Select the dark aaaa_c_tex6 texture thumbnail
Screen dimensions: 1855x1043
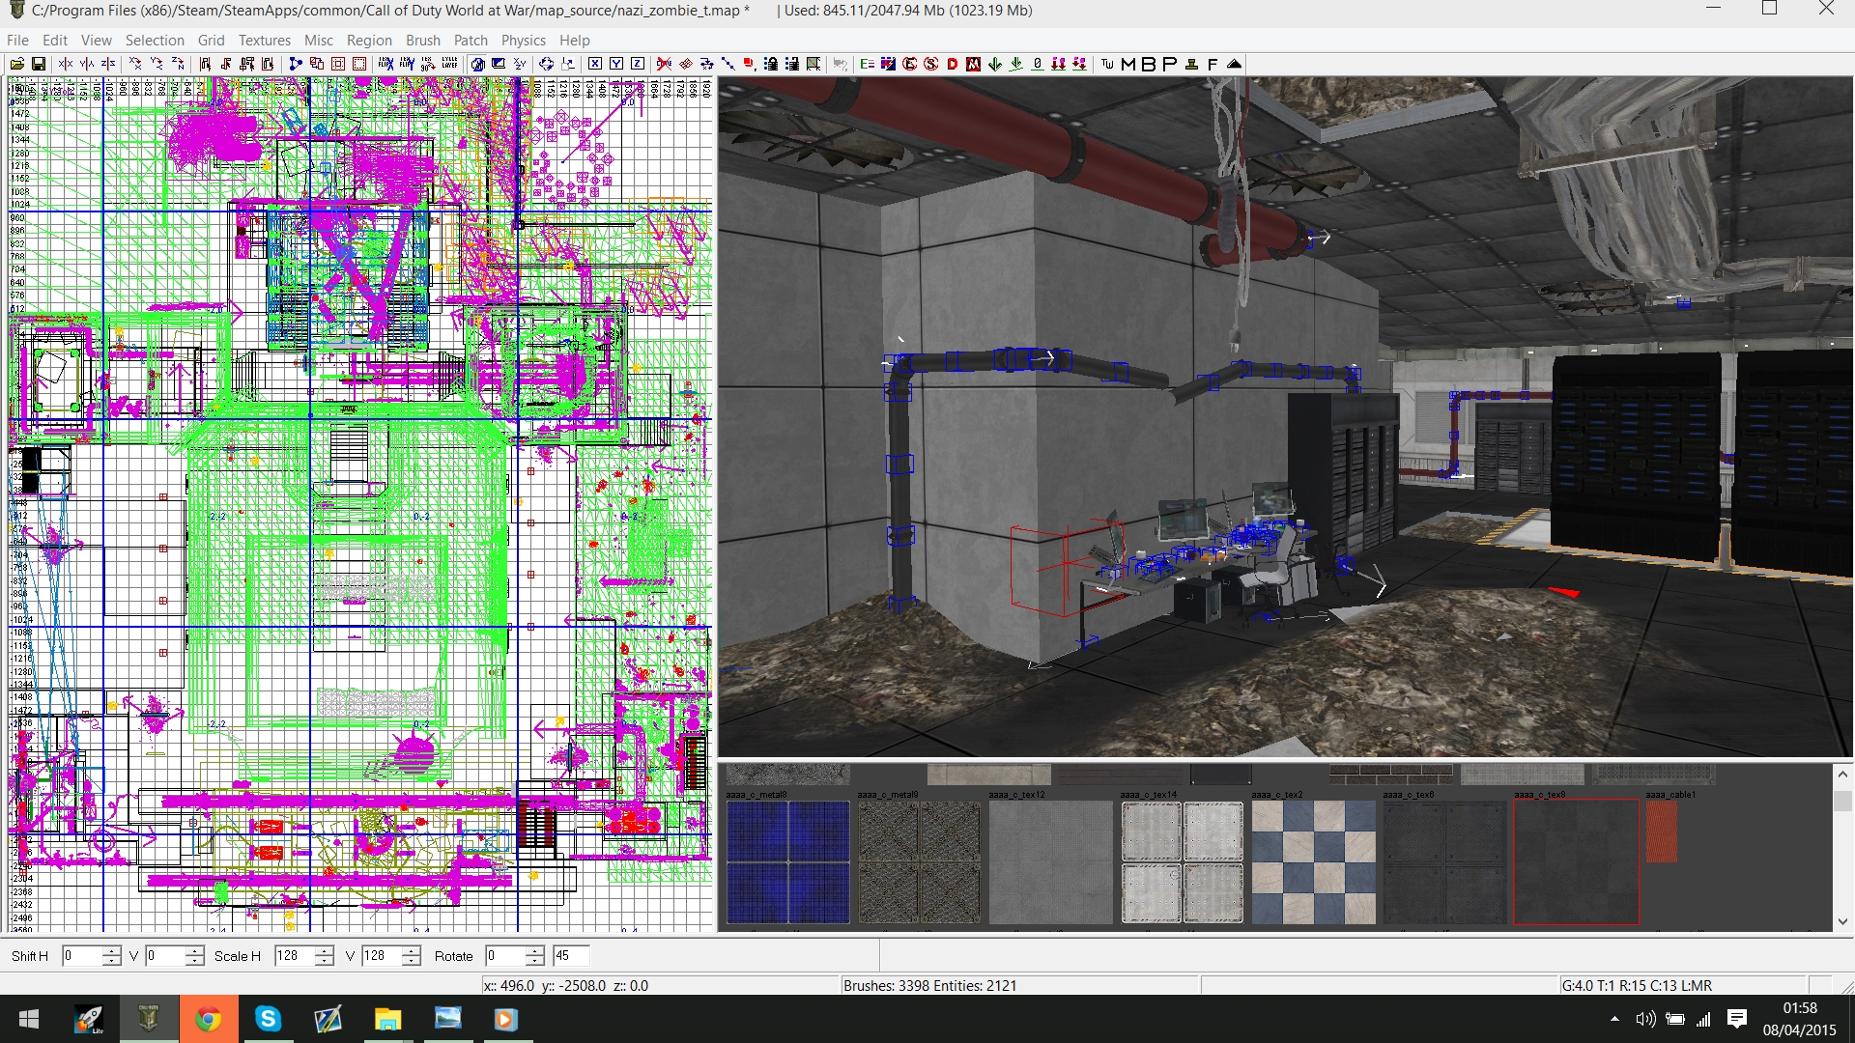(x=1445, y=862)
